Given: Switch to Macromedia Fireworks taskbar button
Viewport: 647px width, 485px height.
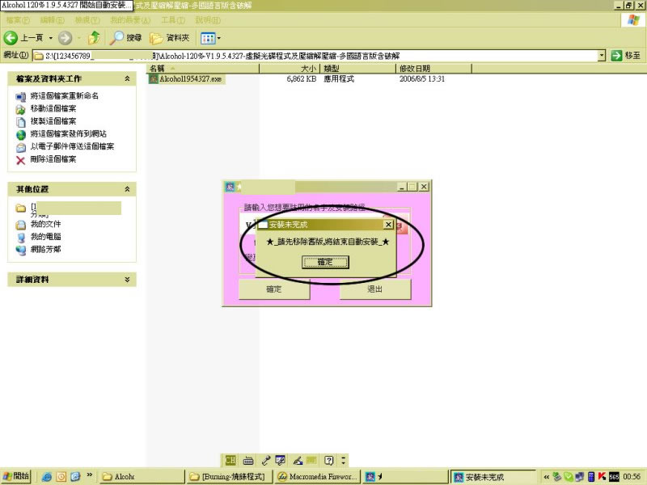Looking at the screenshot, I should point(317,477).
